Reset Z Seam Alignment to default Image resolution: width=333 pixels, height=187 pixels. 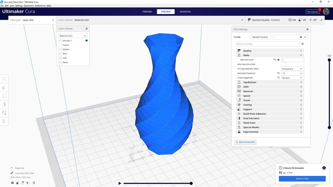coord(278,78)
